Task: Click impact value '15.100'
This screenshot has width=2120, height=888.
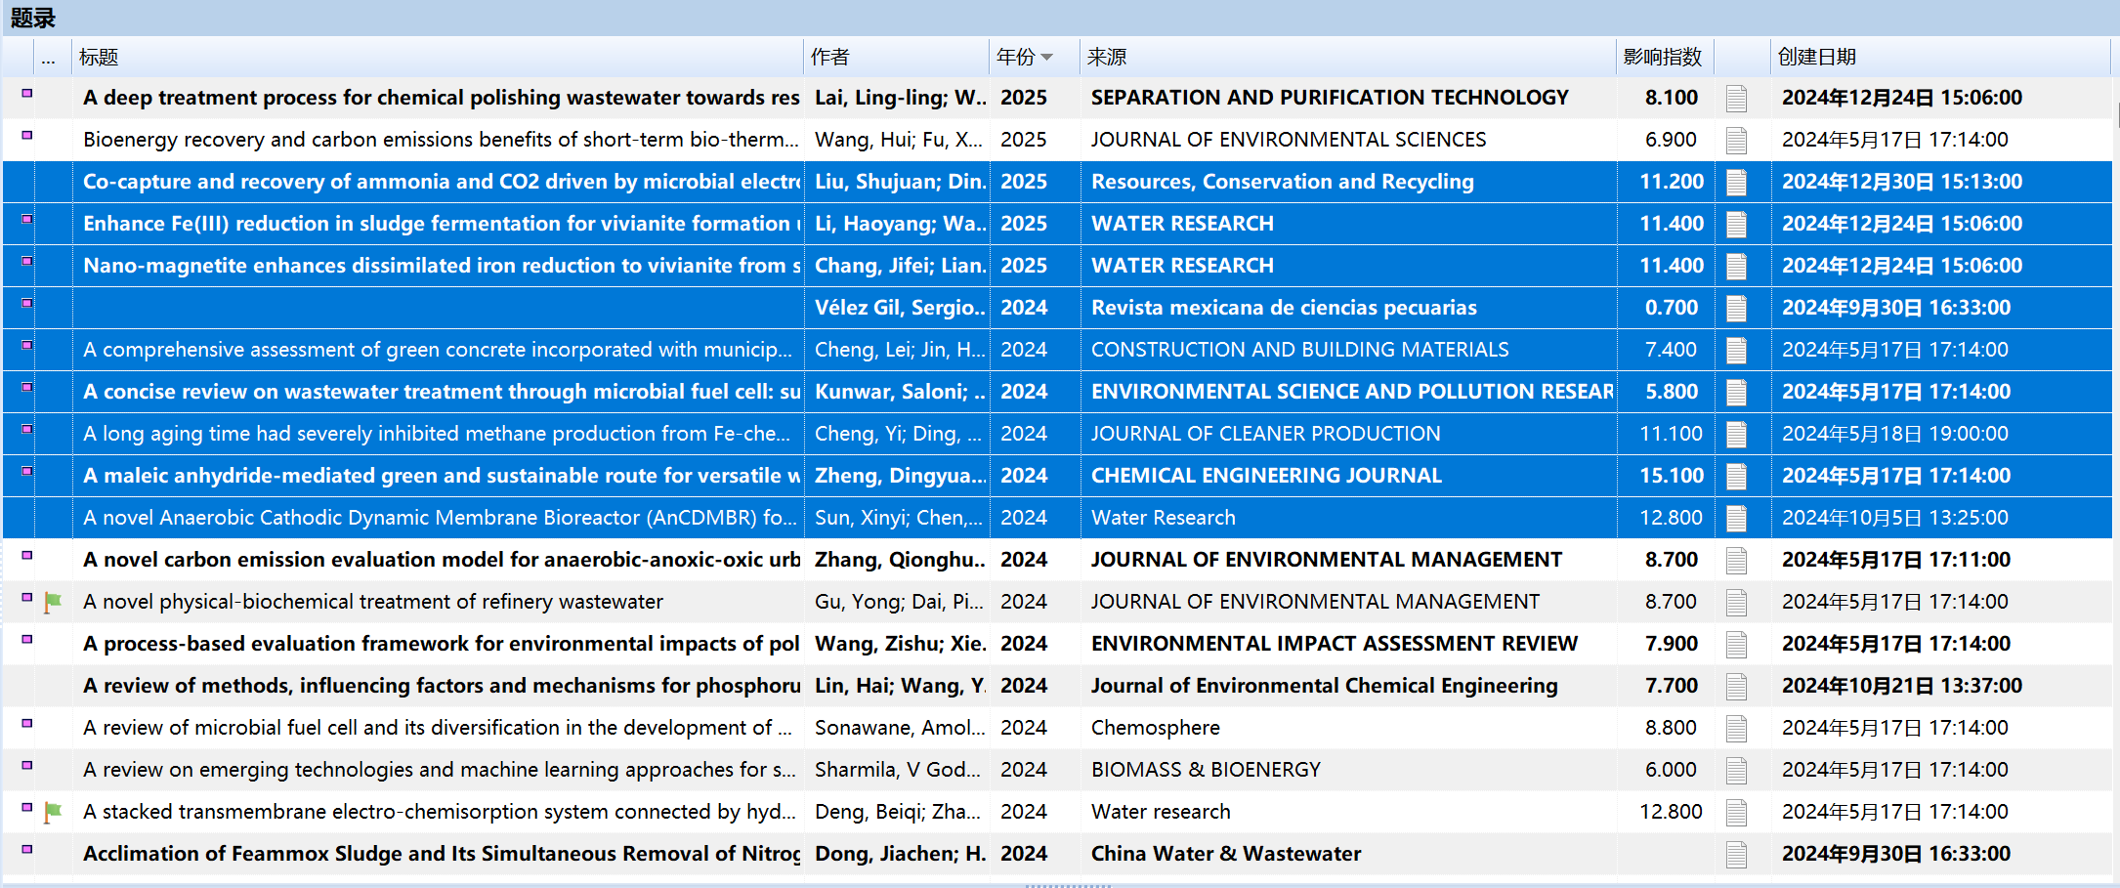Action: 1672,476
